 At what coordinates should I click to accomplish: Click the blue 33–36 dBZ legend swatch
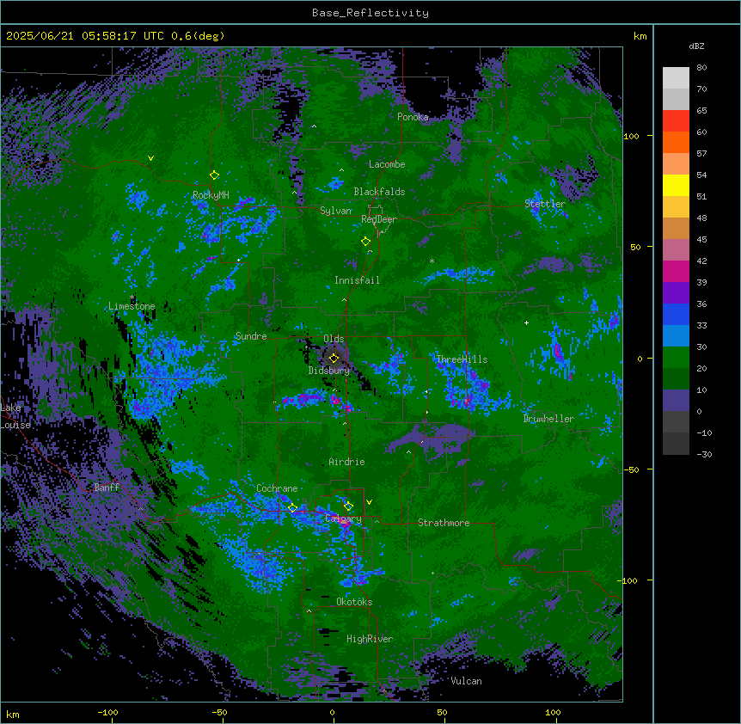pyautogui.click(x=676, y=314)
